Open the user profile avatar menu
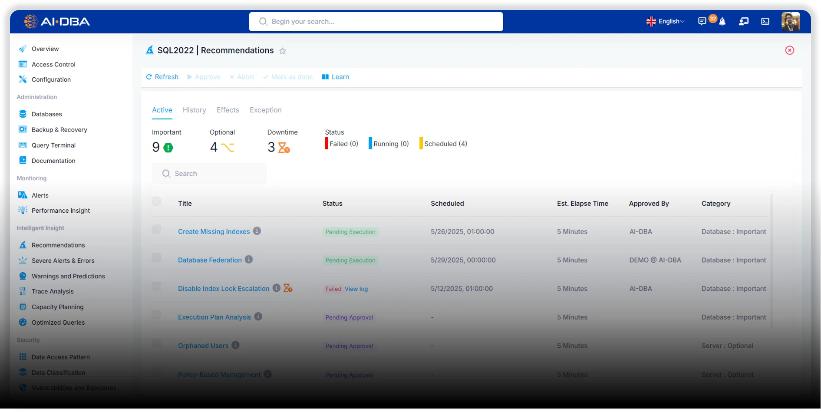Viewport: 821px width, 412px height. (x=790, y=21)
